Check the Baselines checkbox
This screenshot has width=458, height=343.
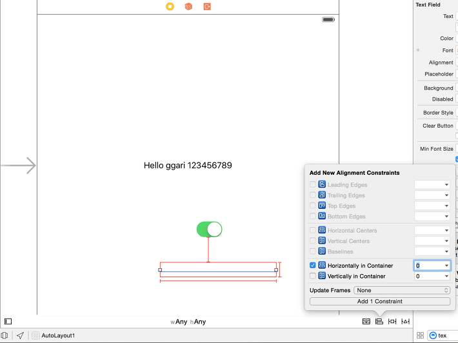click(x=313, y=251)
